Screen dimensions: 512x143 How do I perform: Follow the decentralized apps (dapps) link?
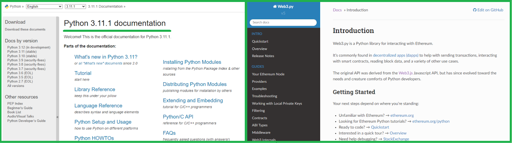click(396, 55)
